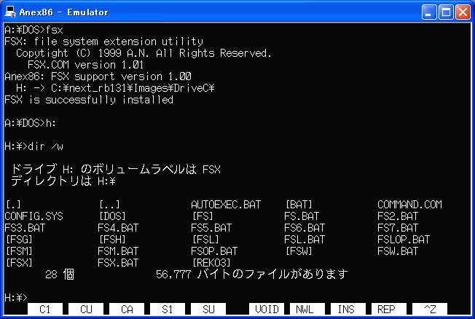
Task: Click the 'Anex86: FSX support version 1.00' line
Action: [98, 76]
